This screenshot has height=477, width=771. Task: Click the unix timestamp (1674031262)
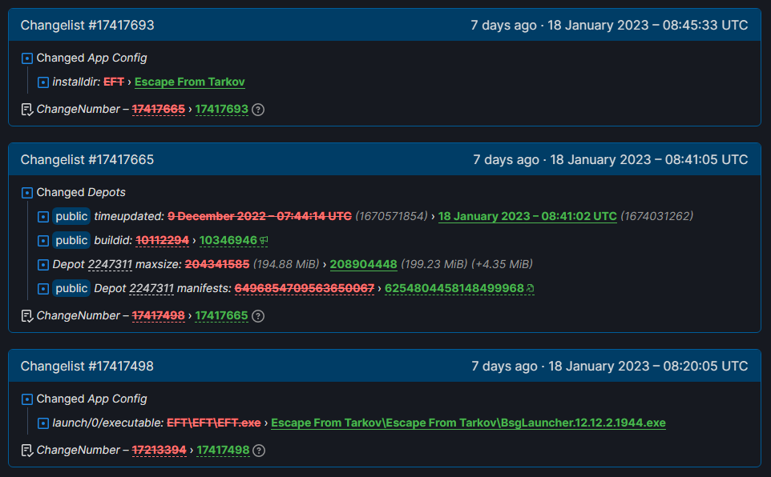(x=657, y=216)
